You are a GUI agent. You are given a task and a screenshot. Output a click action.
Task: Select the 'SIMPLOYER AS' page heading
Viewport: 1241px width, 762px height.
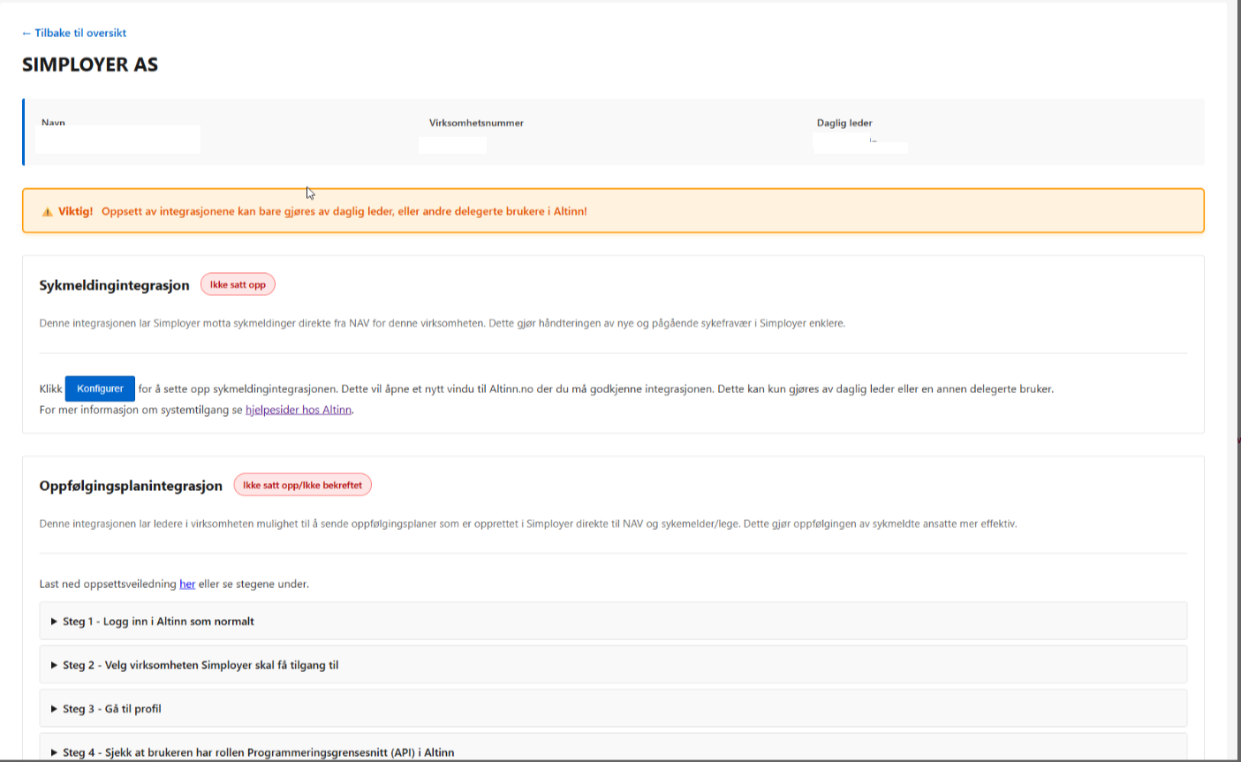point(90,64)
